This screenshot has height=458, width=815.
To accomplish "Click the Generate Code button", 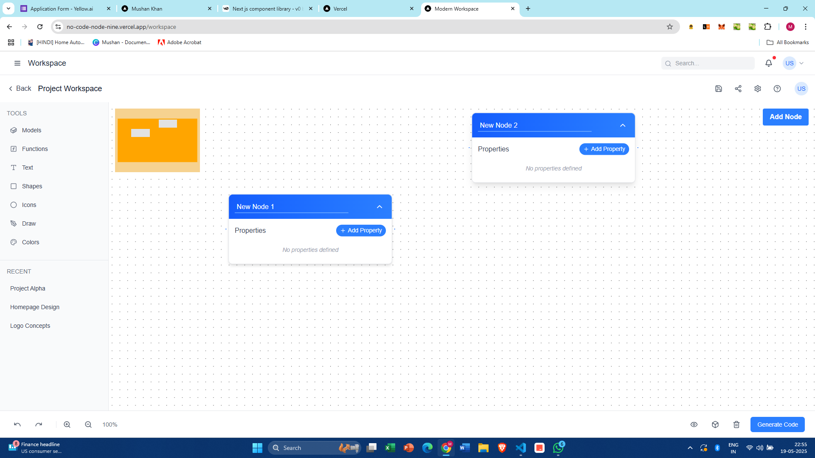I will coord(777,424).
